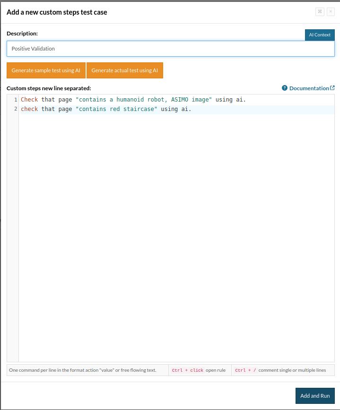Viewport: 340px width, 410px height.
Task: Click line number 2 in editor gutter
Action: coord(16,109)
